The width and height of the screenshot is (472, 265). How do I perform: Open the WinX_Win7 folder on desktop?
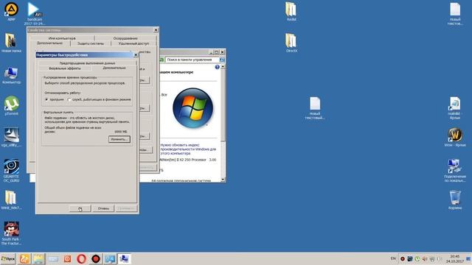point(11,199)
